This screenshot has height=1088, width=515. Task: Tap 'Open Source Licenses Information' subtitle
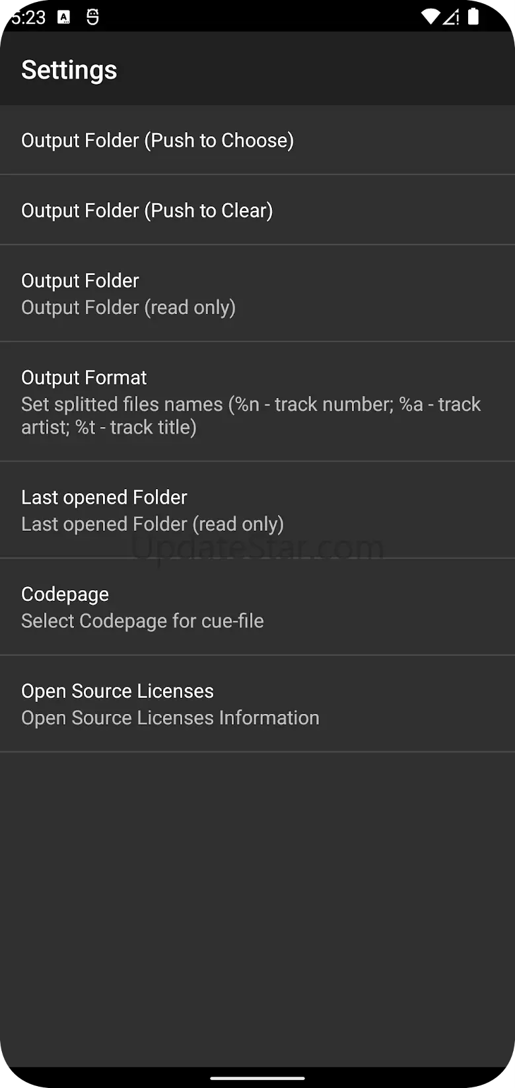(170, 718)
